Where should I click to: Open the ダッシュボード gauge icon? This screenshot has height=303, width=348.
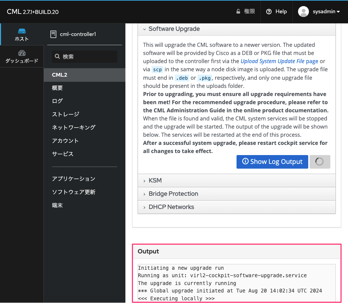pos(22,53)
